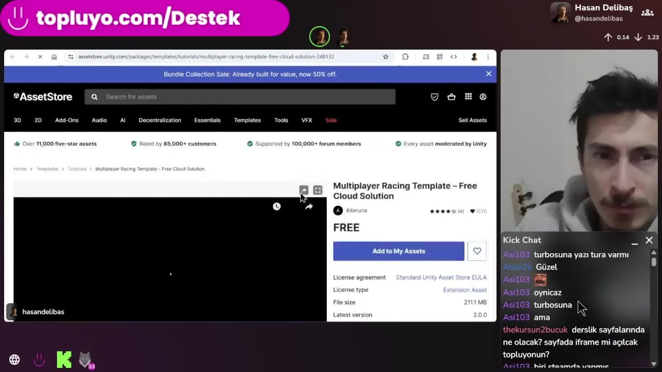Image resolution: width=662 pixels, height=372 pixels.
Task: Open the Sell Assets link
Action: click(x=472, y=120)
